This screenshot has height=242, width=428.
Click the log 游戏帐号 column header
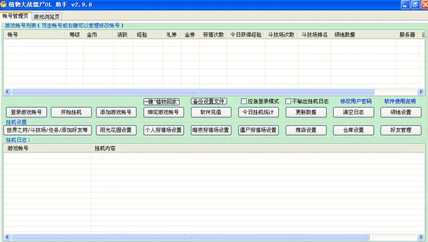pos(47,148)
